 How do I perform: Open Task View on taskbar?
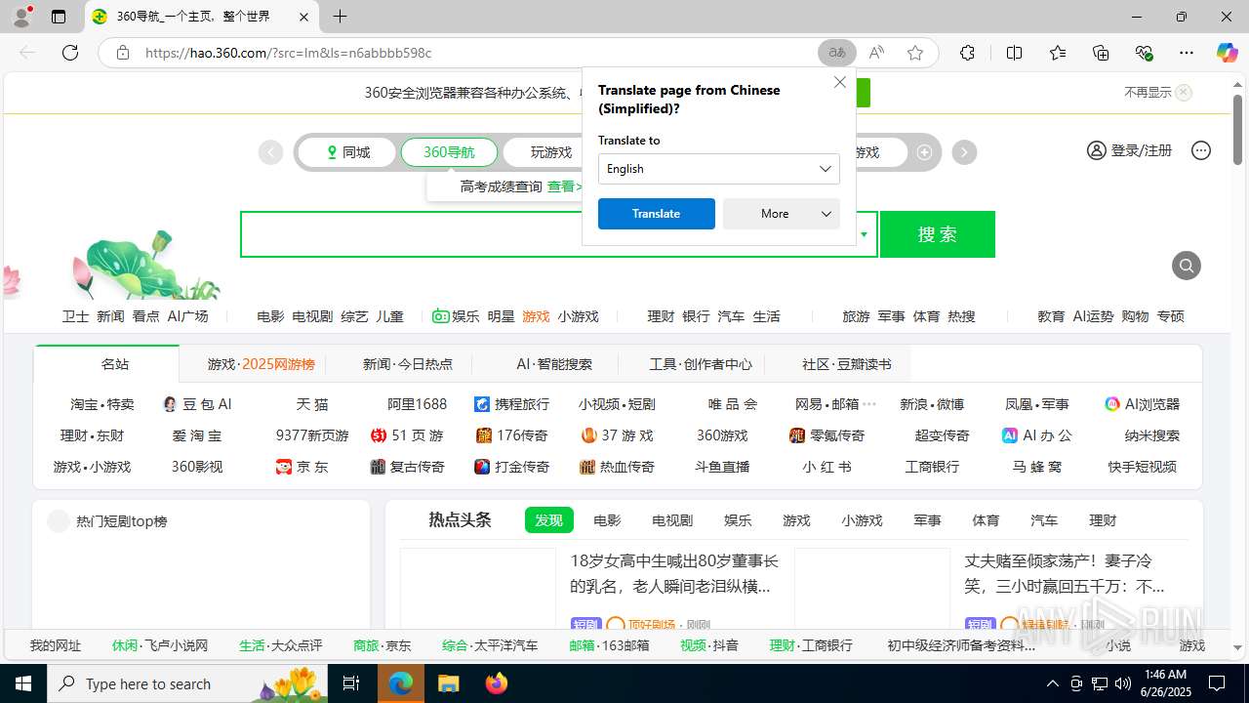[351, 683]
